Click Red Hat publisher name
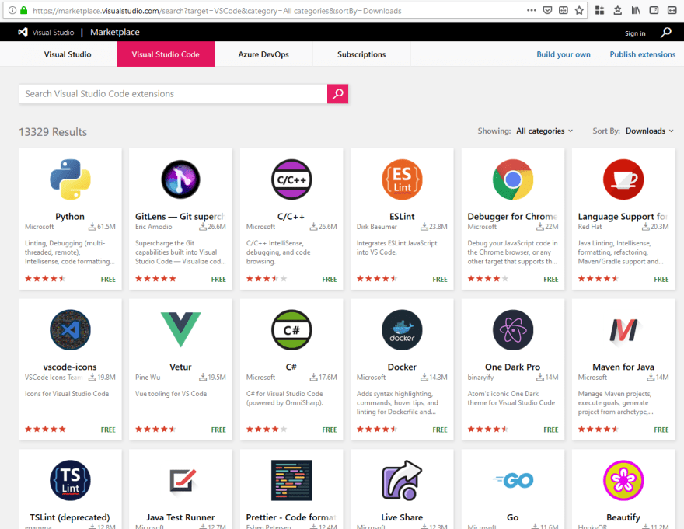This screenshot has width=684, height=529. (x=589, y=227)
